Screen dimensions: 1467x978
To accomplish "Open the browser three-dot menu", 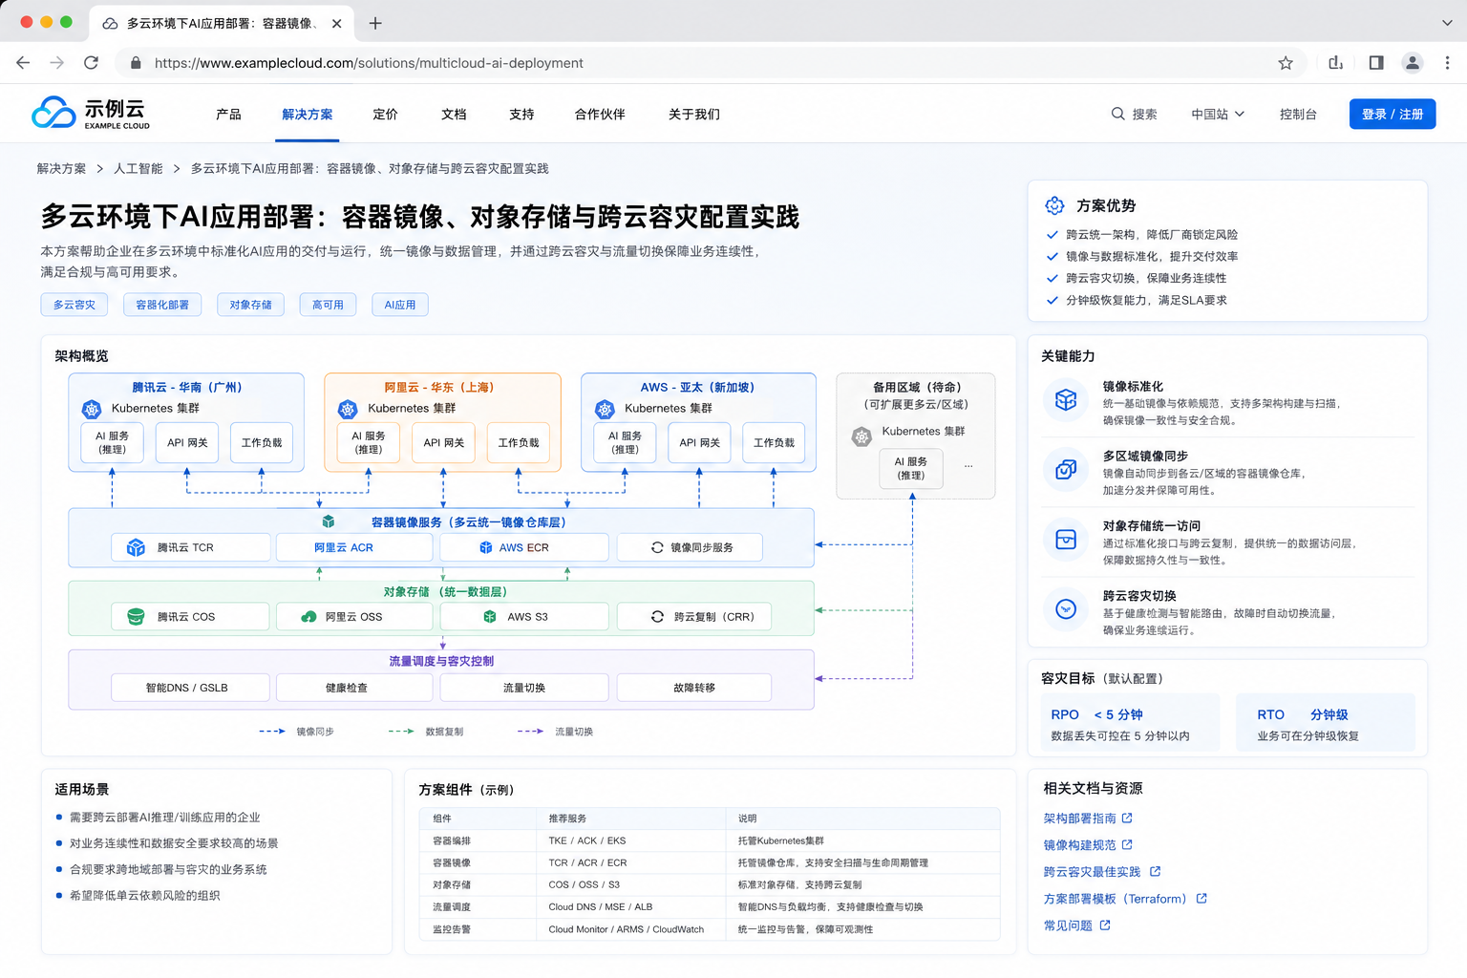I will pos(1447,63).
